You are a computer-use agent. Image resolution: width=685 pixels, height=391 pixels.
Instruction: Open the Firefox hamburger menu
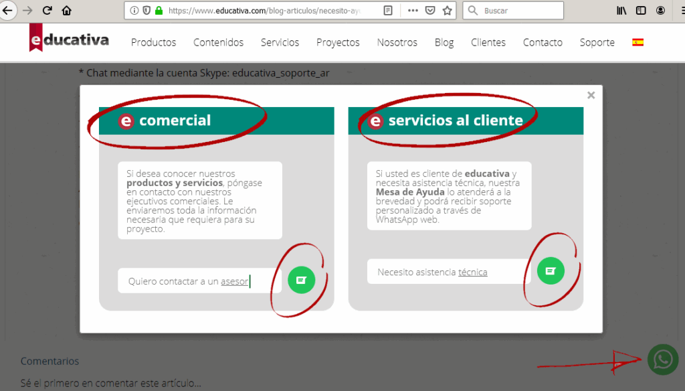click(x=680, y=11)
